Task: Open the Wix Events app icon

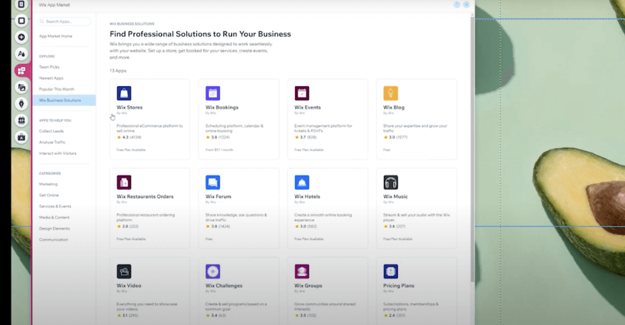Action: [x=302, y=93]
